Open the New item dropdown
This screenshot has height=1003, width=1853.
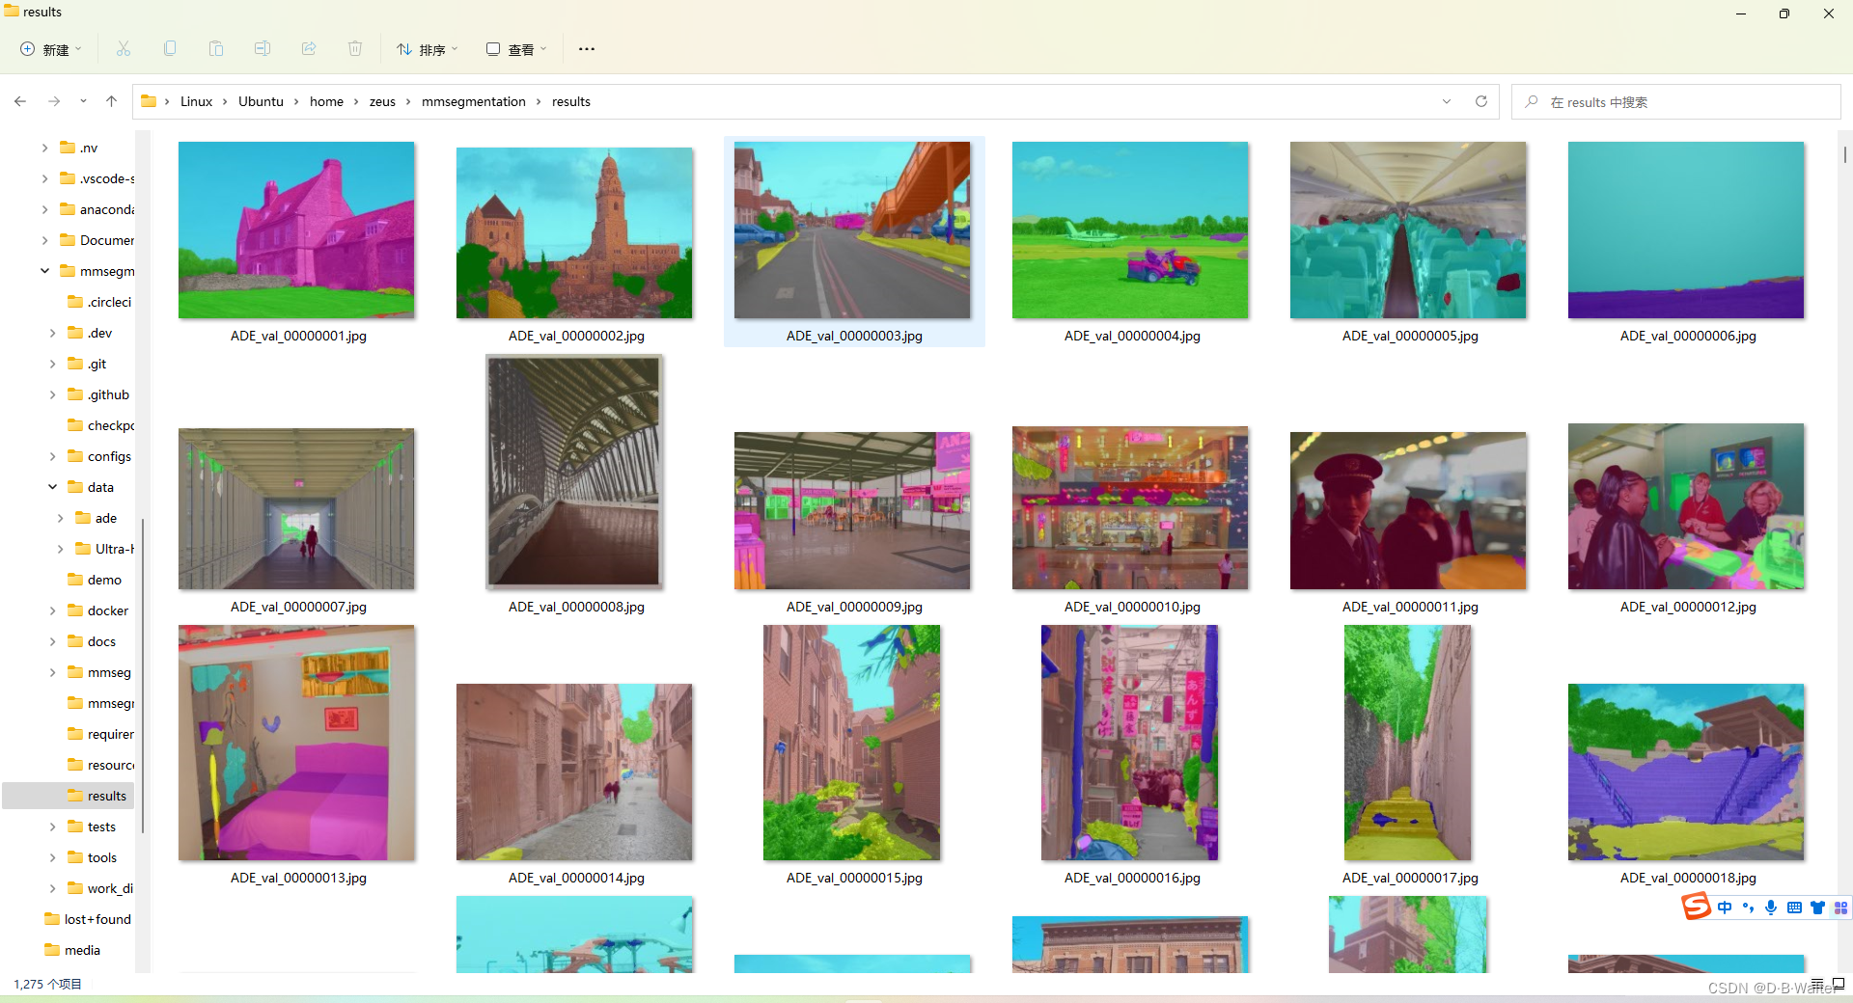(x=51, y=49)
